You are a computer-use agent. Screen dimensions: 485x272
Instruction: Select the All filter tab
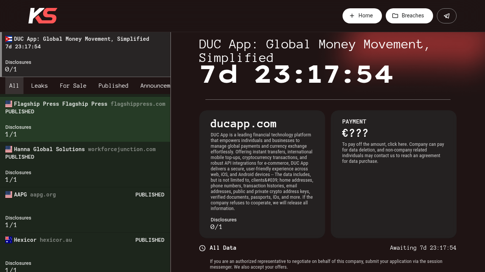(x=14, y=86)
